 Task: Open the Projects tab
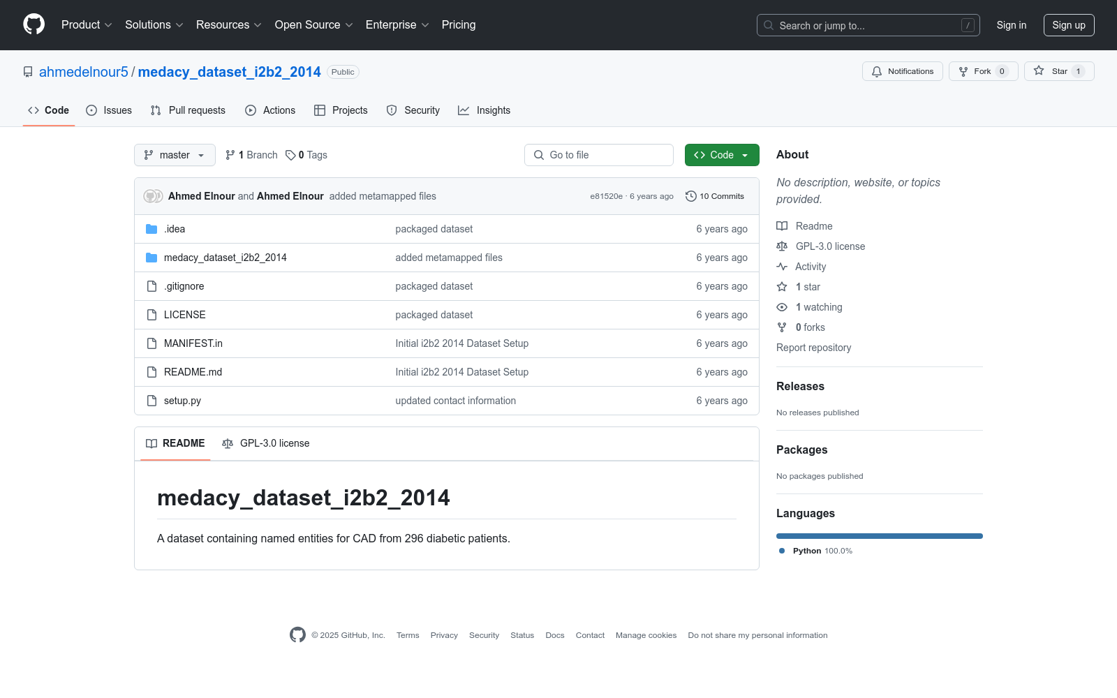[x=341, y=110]
